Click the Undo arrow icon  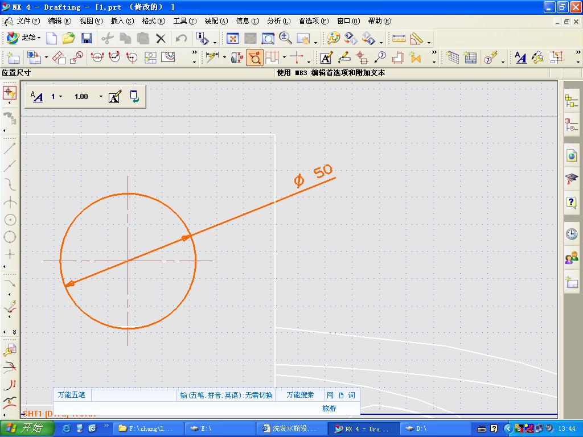[181, 38]
